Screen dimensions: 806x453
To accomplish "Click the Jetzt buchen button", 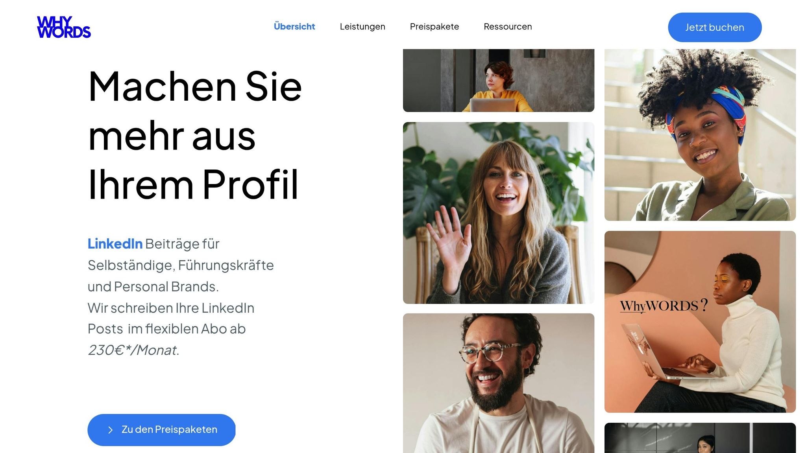I will 715,27.
